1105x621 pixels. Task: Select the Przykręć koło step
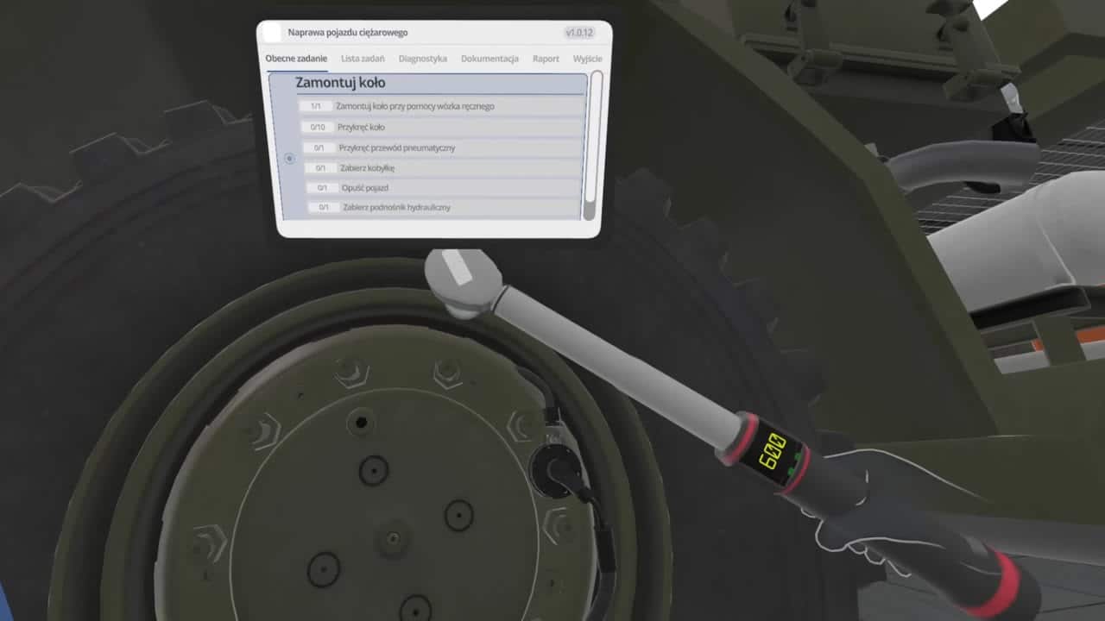click(442, 127)
